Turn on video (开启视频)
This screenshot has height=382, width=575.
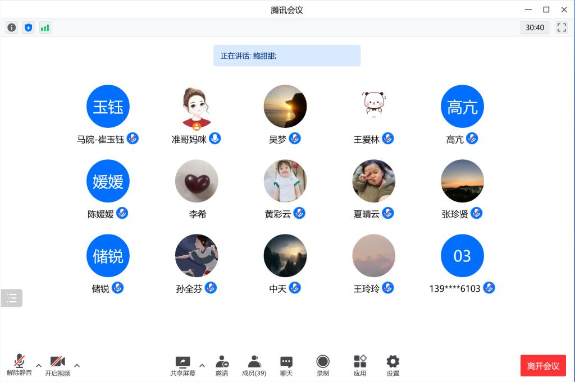tap(58, 365)
